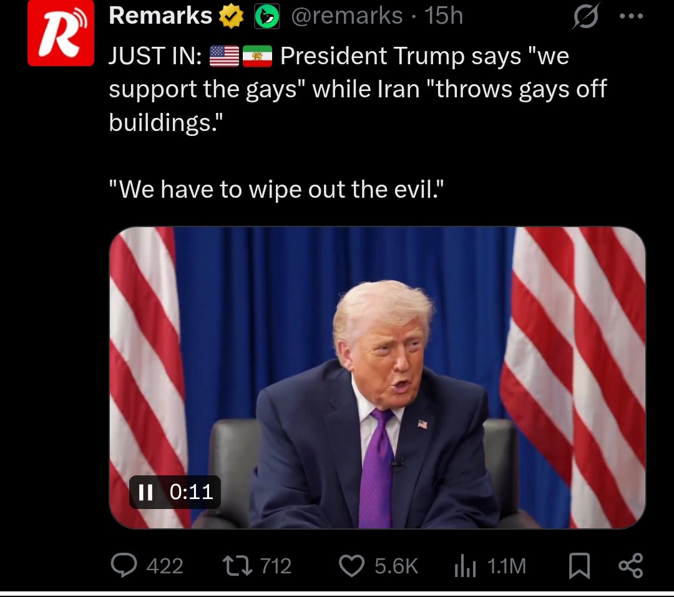Click the 712 reposts count

pyautogui.click(x=276, y=566)
